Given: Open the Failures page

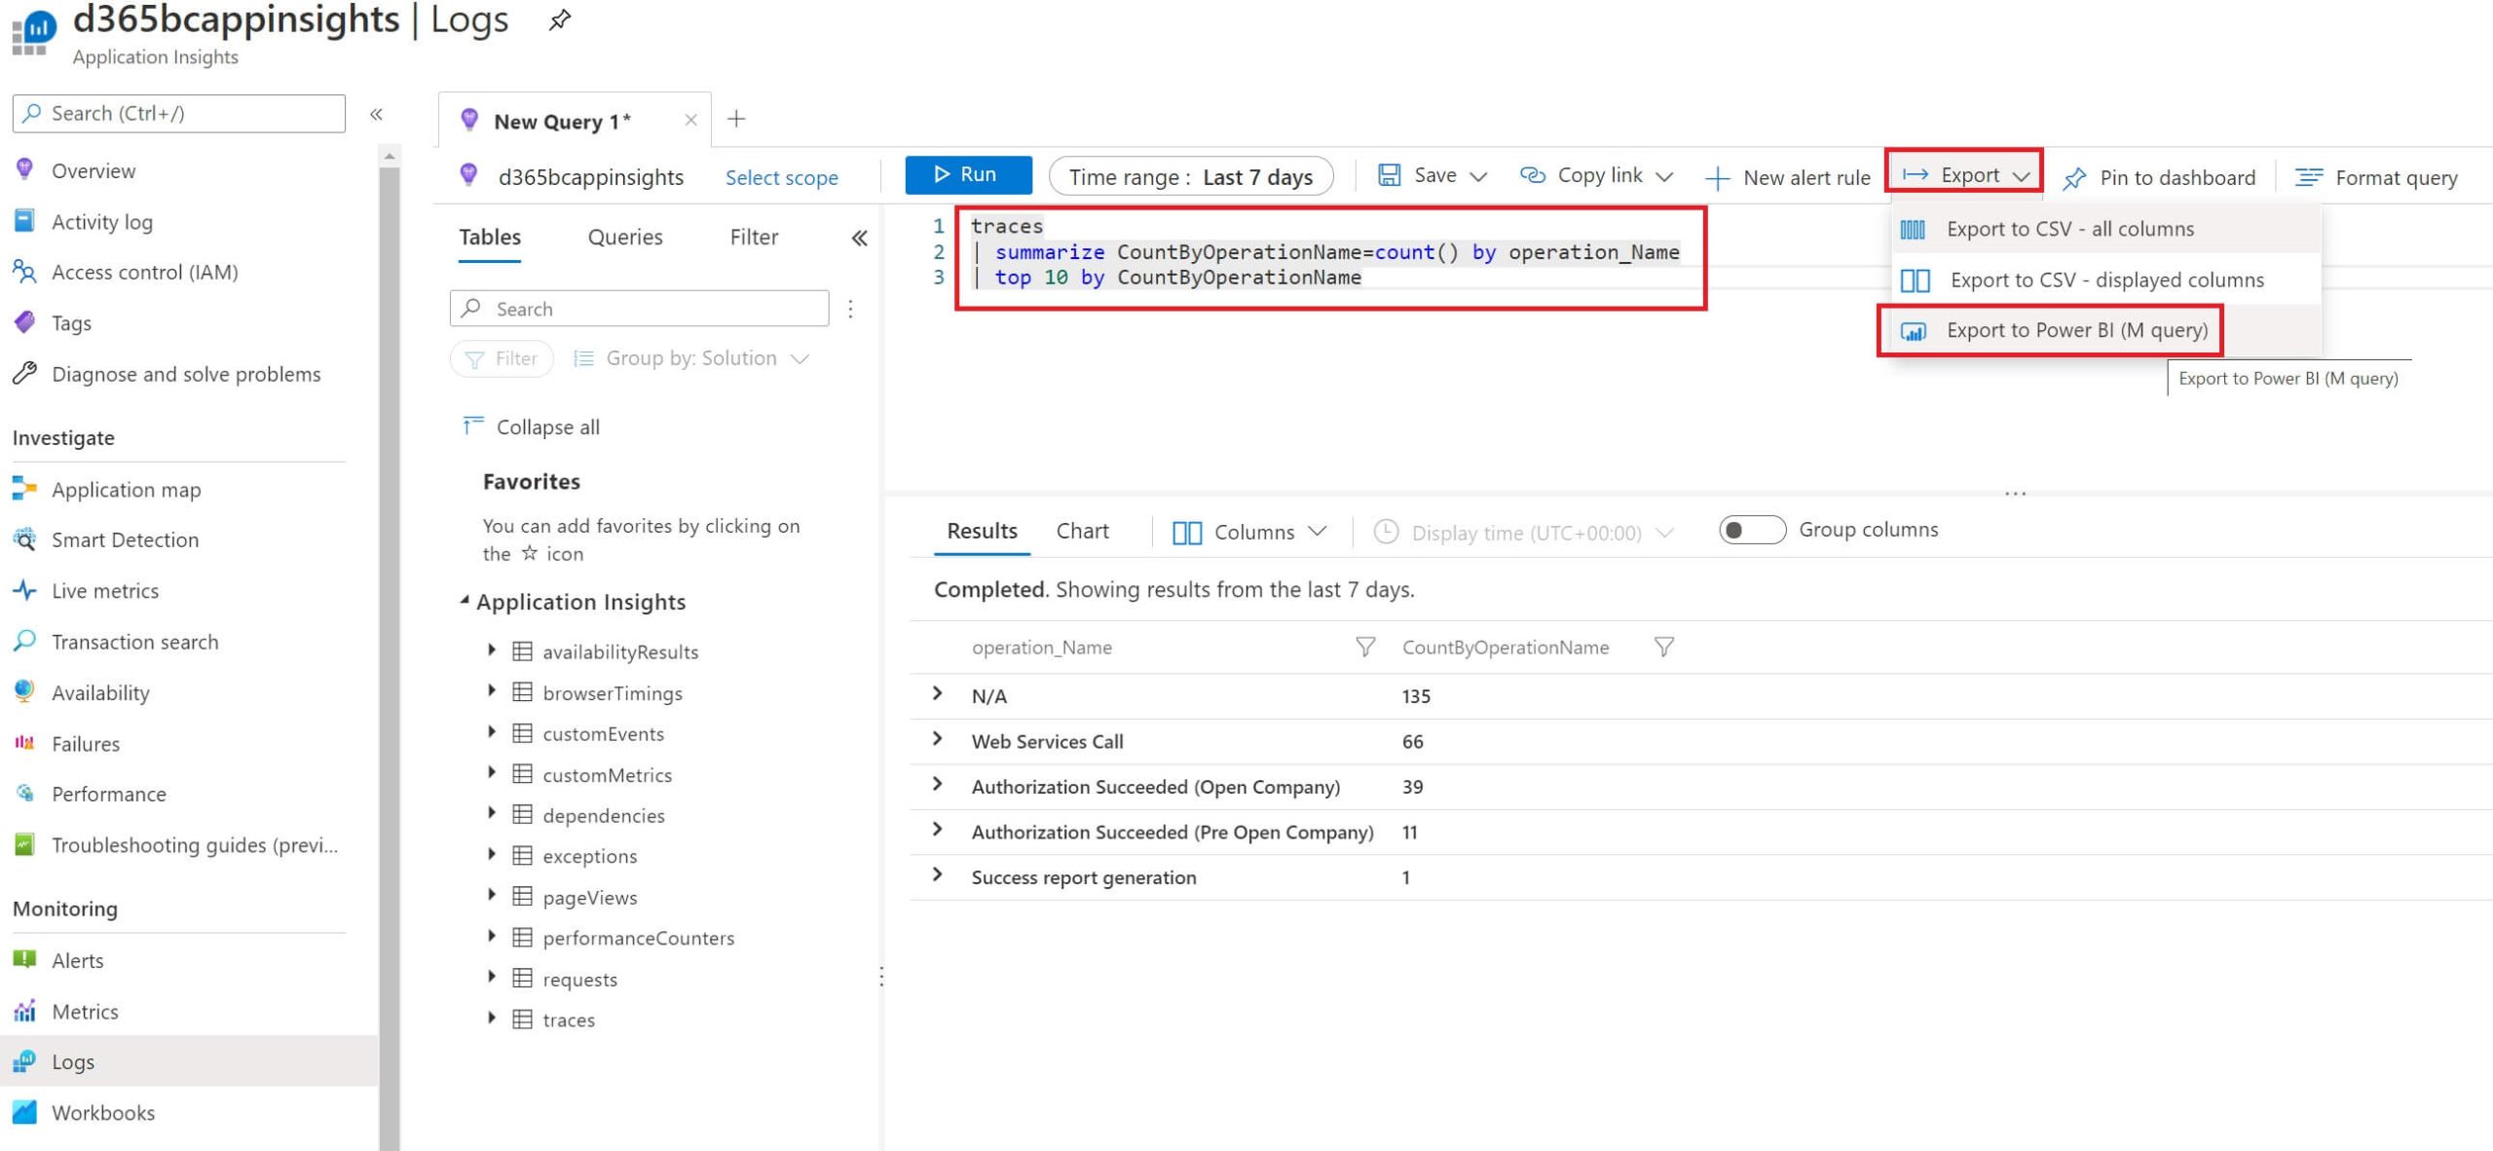Looking at the screenshot, I should [85, 743].
